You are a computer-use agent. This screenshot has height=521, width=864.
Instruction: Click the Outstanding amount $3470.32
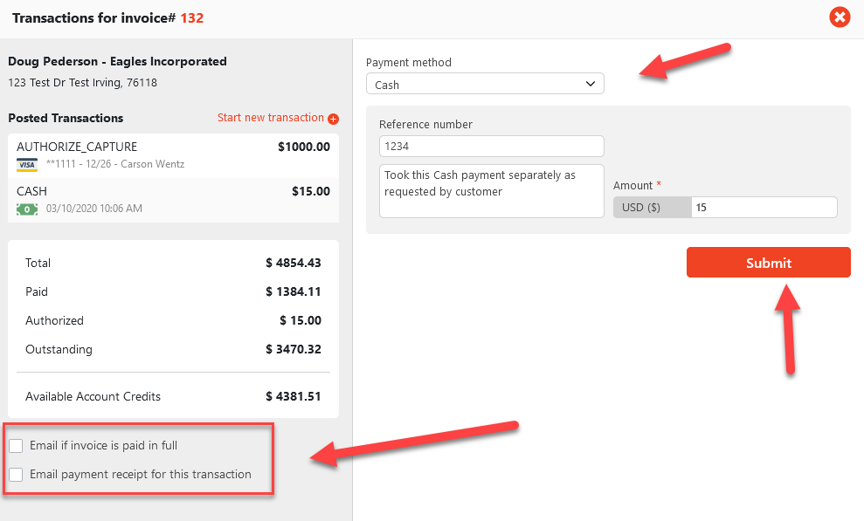click(294, 350)
